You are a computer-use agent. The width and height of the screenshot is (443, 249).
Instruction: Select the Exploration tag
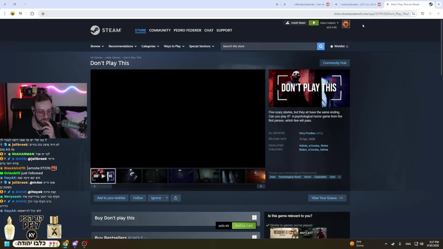pos(320,177)
